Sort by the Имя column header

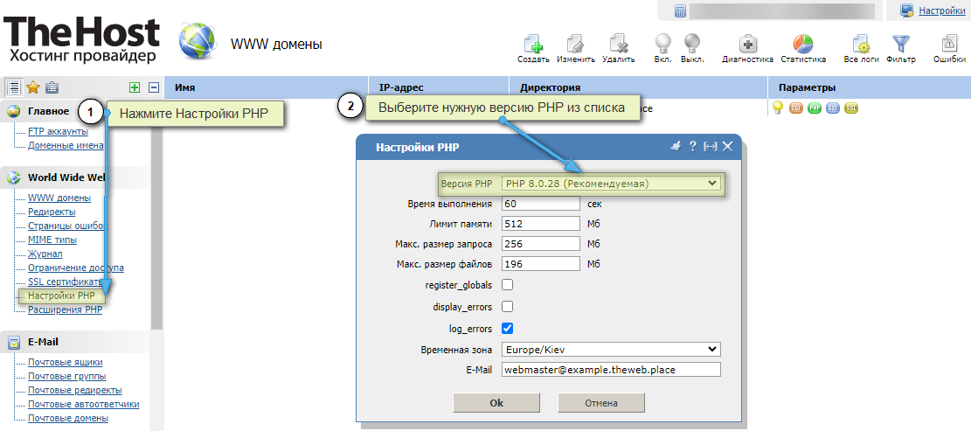tap(267, 87)
